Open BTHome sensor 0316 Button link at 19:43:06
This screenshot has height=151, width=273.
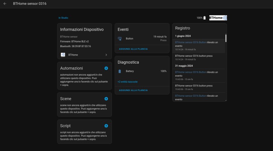click(190, 72)
